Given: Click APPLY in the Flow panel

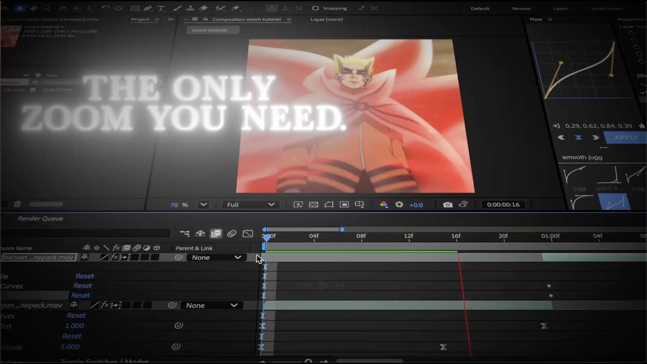Looking at the screenshot, I should tap(626, 138).
